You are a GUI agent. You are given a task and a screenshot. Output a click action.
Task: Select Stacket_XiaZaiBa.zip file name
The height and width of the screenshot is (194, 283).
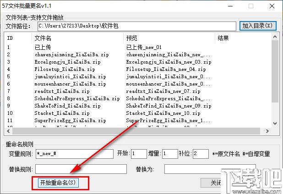tap(62, 113)
